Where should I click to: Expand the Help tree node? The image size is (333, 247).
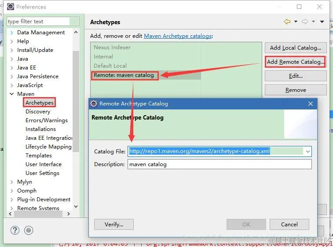point(12,41)
